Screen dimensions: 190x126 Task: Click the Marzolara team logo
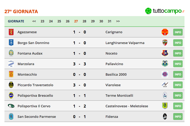[11, 64]
